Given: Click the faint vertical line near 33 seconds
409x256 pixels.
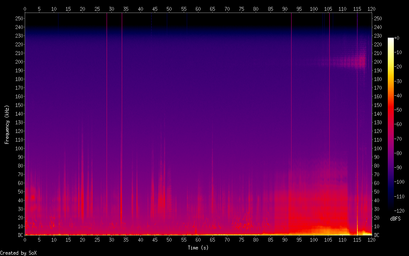Looking at the screenshot, I should (122, 130).
